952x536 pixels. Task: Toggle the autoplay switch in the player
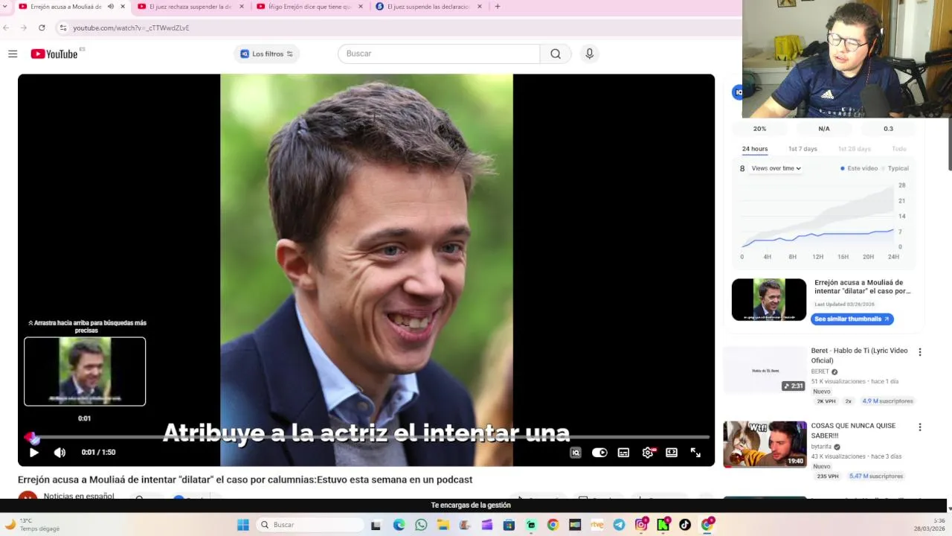[599, 452]
